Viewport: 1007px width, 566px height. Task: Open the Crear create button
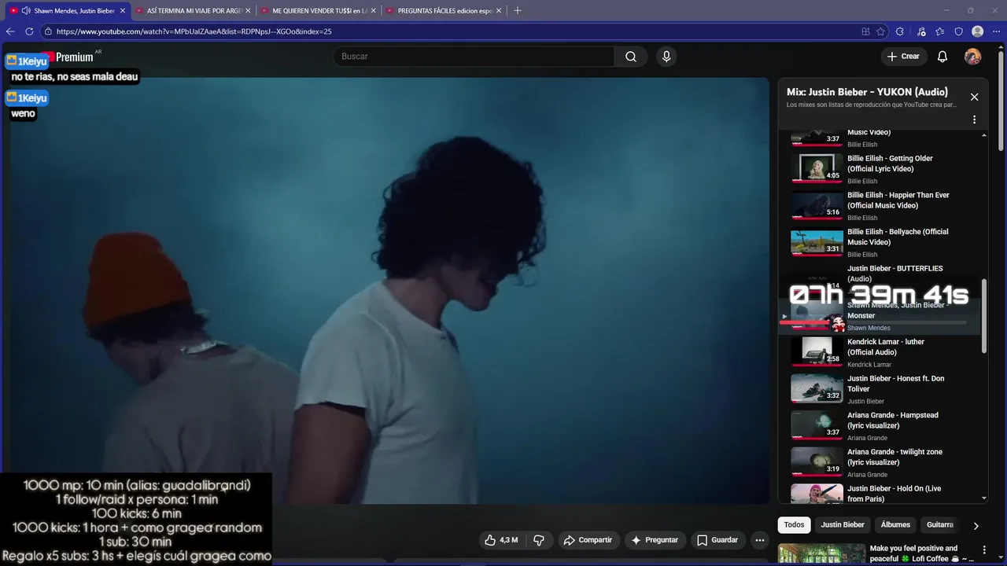[x=903, y=57]
